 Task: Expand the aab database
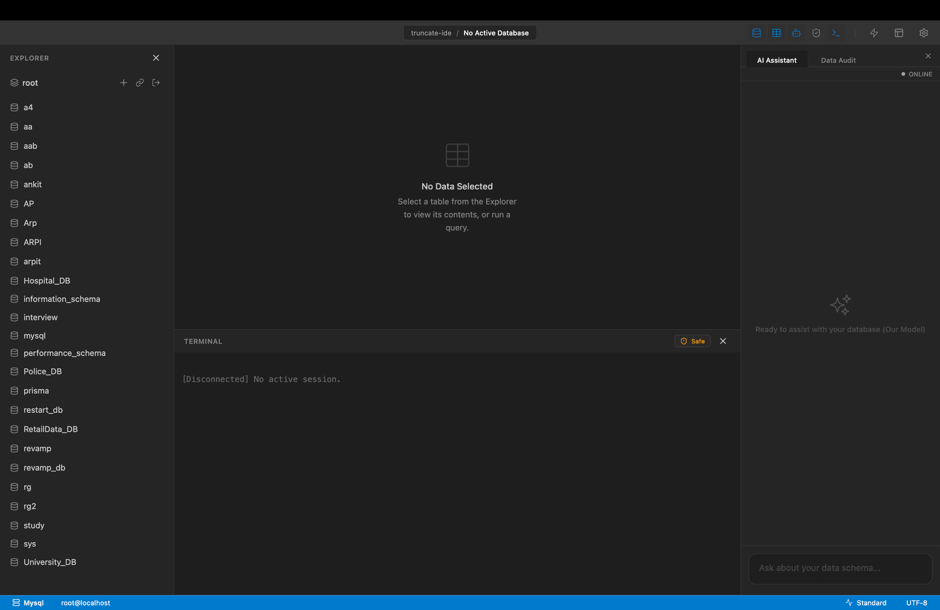click(86, 146)
